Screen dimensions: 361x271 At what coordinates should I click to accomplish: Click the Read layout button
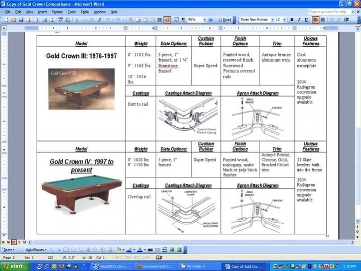pos(224,20)
